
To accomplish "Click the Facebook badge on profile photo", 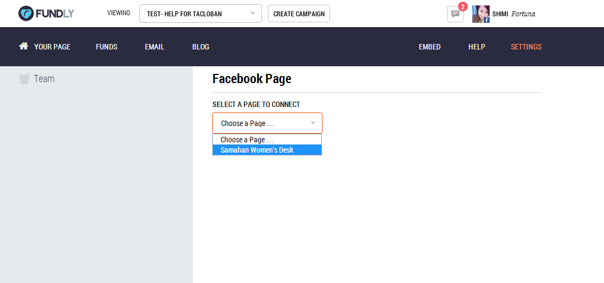I will tap(486, 20).
